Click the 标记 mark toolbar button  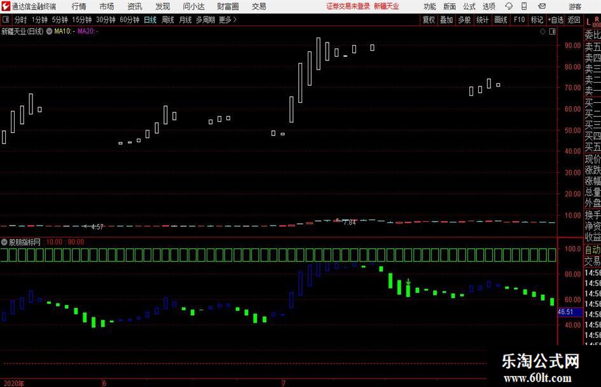point(537,20)
